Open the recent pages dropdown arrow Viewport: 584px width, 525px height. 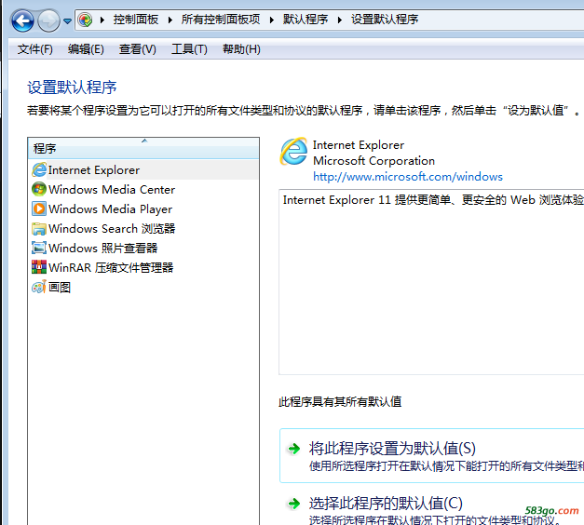[x=67, y=20]
